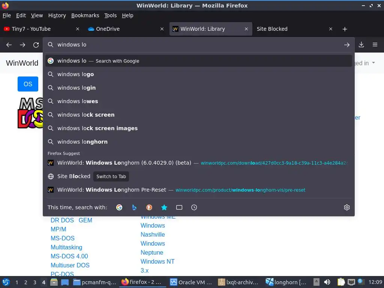Open the View menu
Image resolution: width=384 pixels, height=288 pixels.
37,15
